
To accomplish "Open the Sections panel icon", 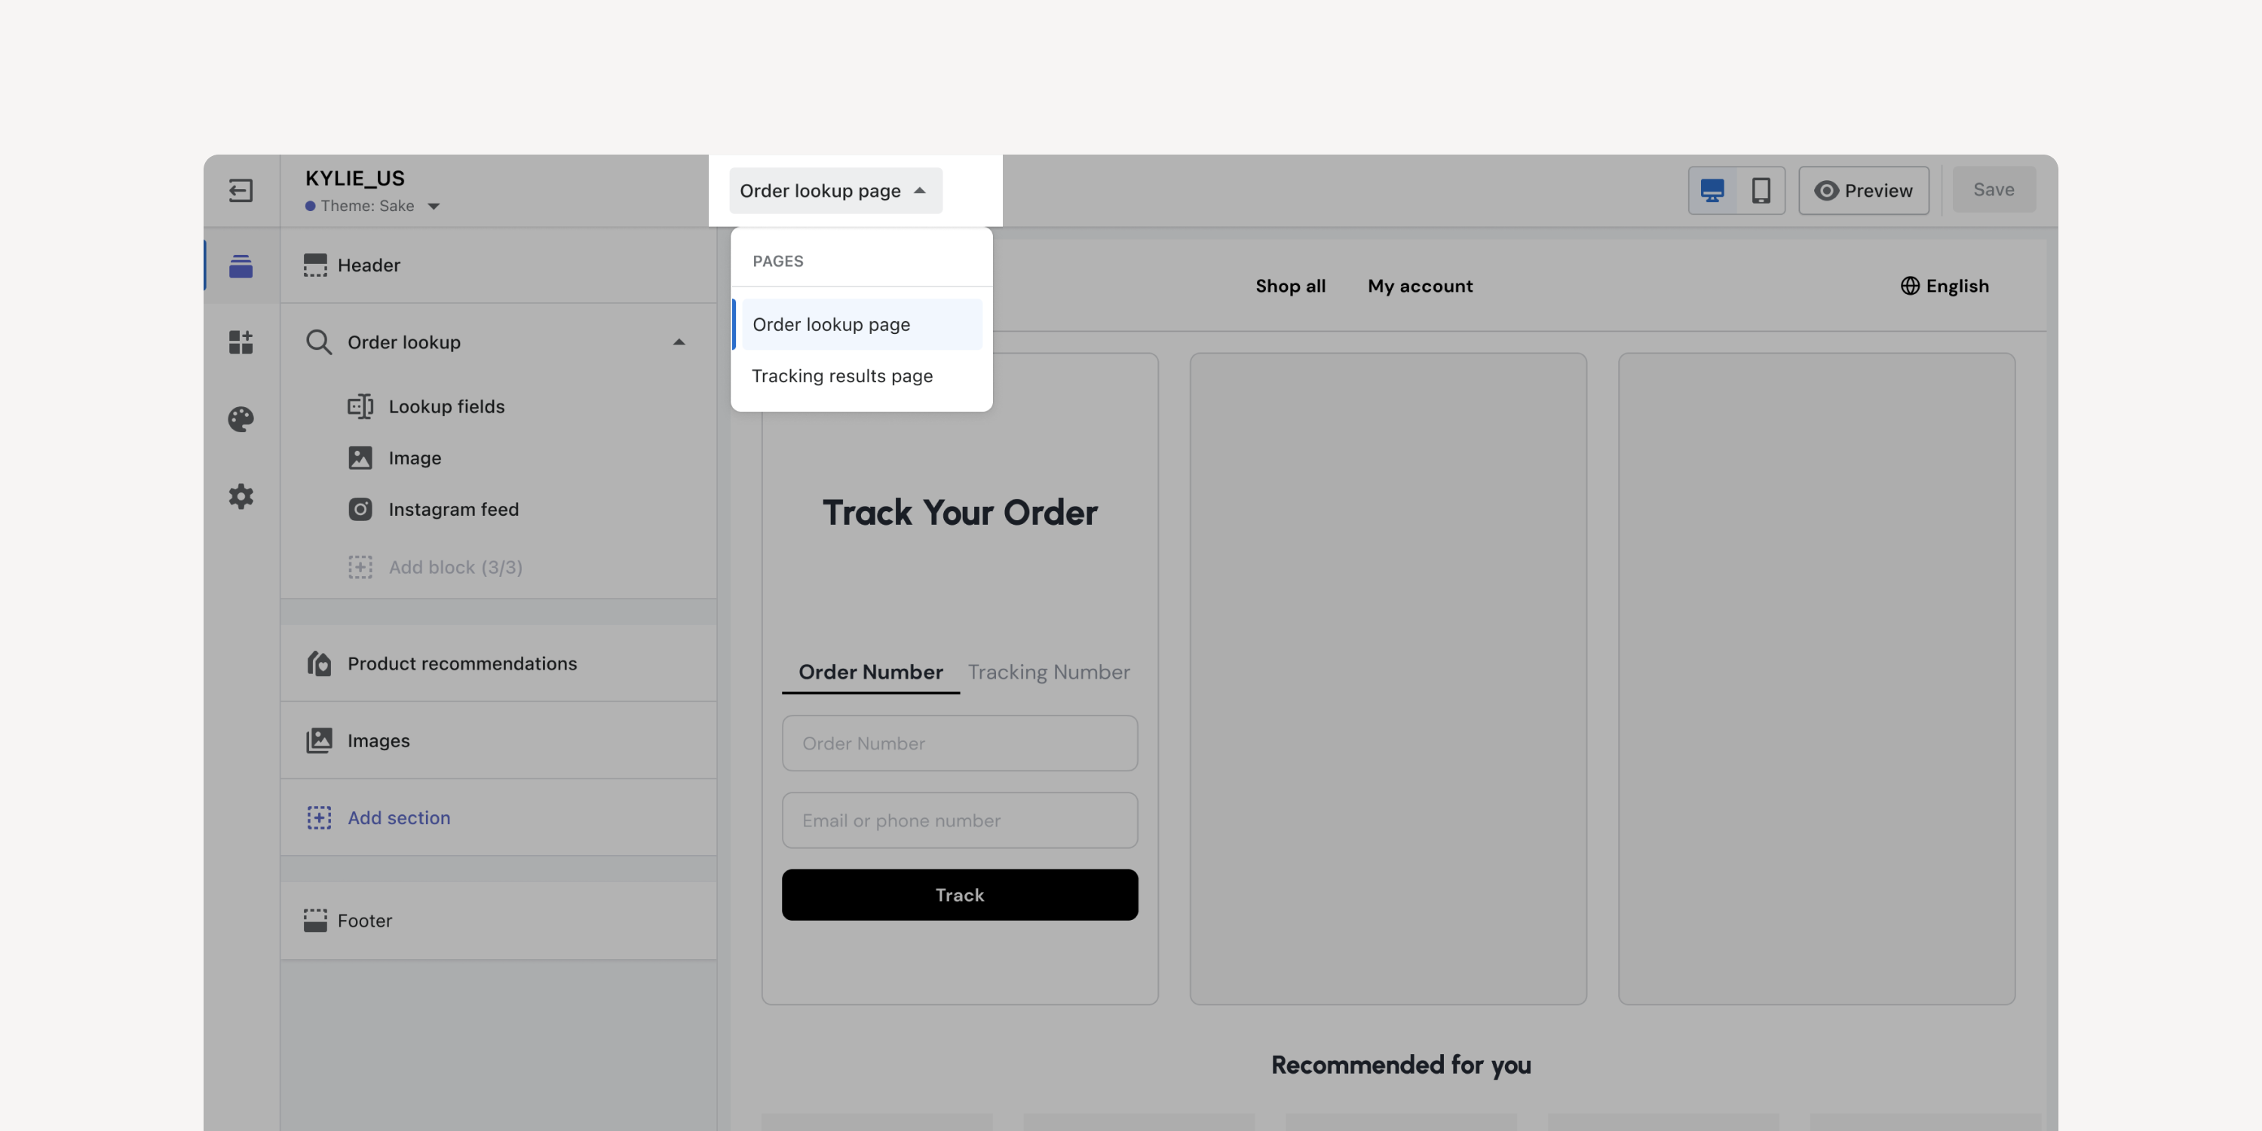I will pos(241,265).
